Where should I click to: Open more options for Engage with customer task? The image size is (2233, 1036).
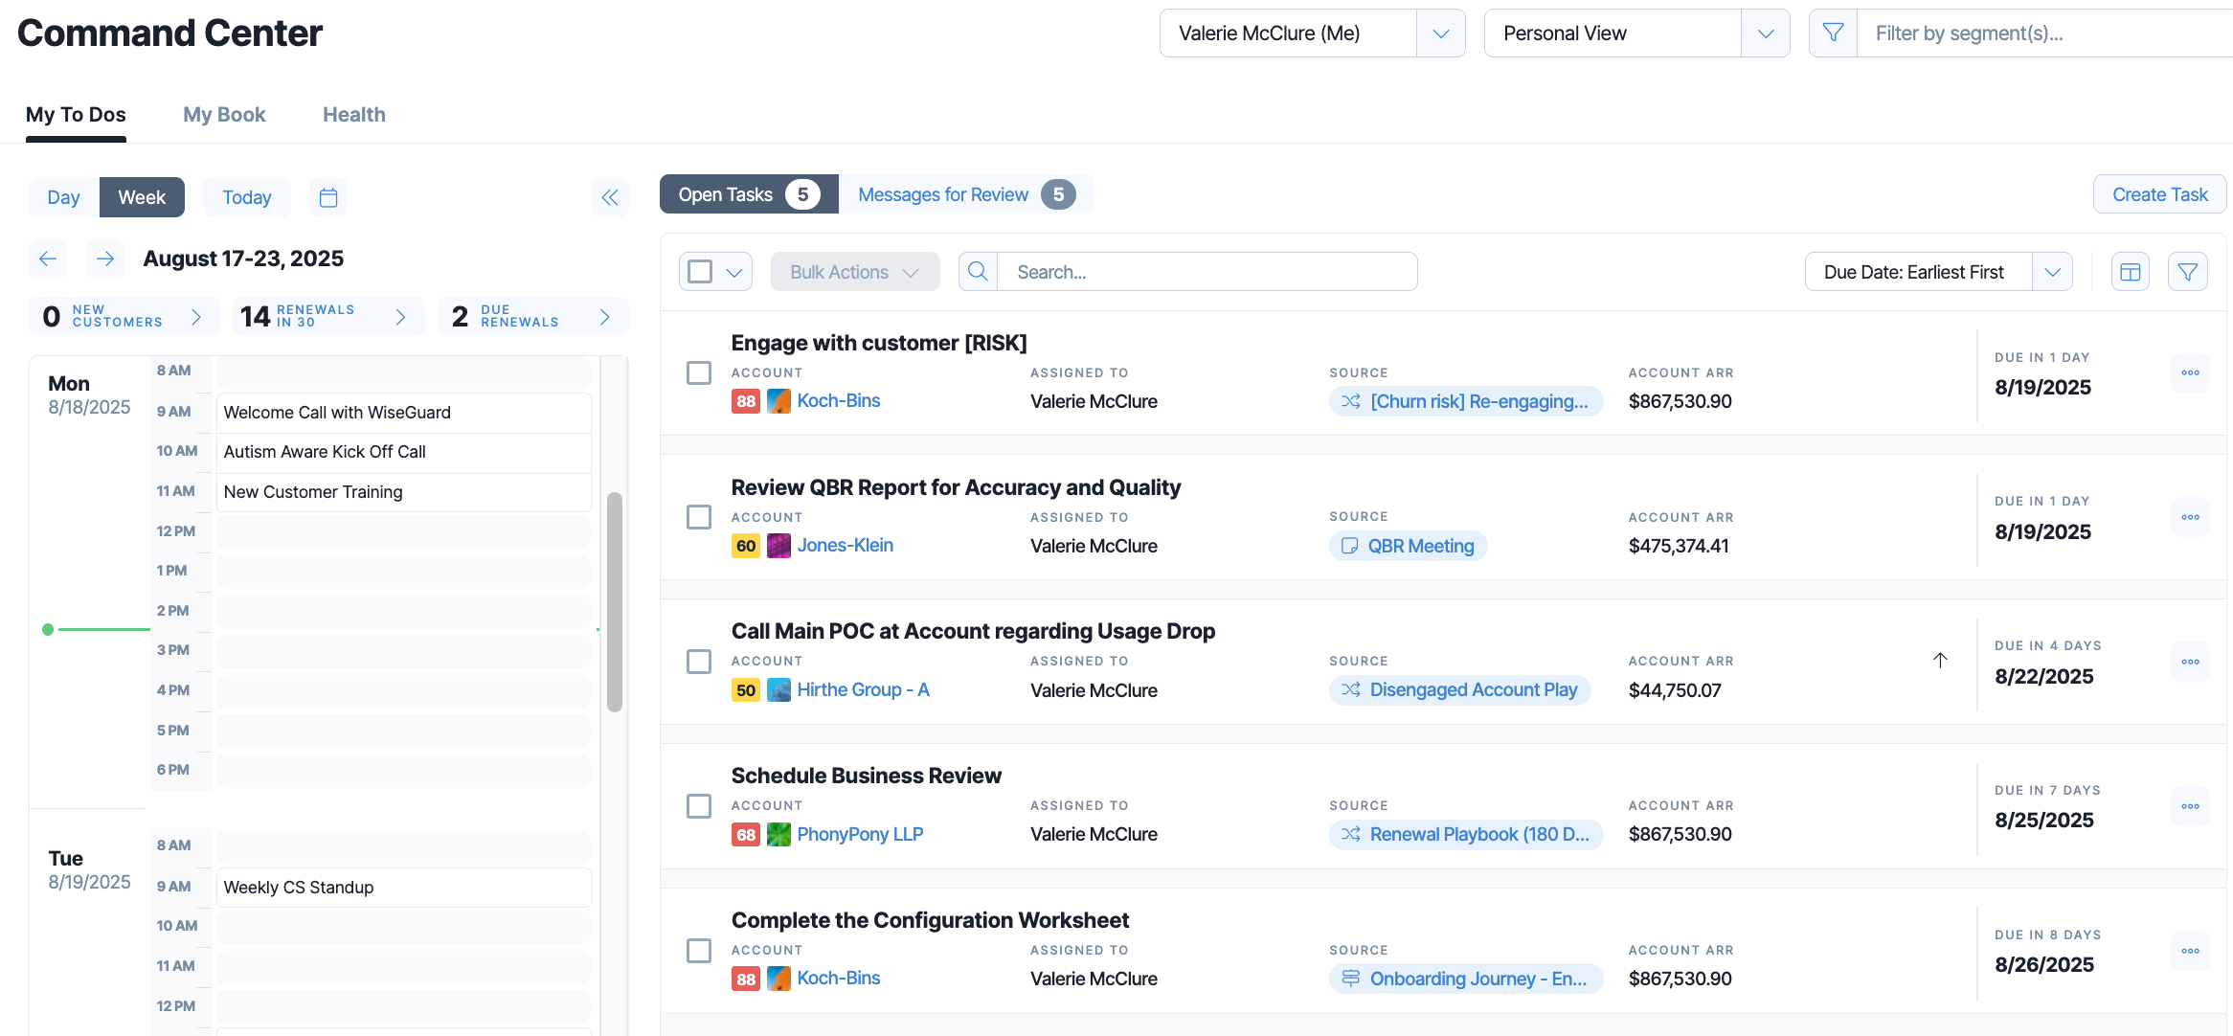click(x=2190, y=372)
